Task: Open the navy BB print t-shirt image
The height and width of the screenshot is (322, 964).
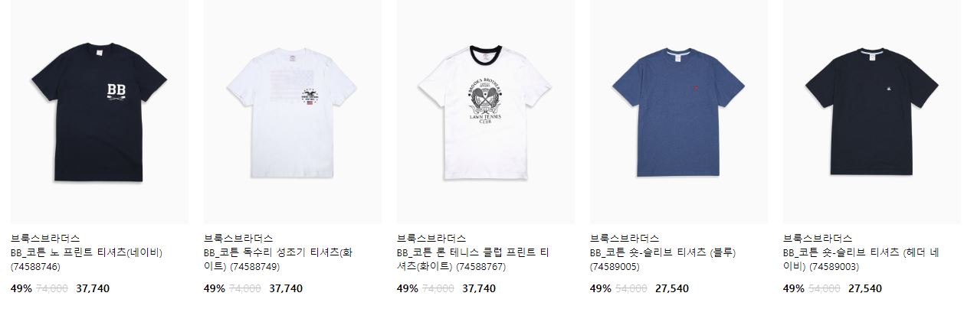Action: [100, 112]
